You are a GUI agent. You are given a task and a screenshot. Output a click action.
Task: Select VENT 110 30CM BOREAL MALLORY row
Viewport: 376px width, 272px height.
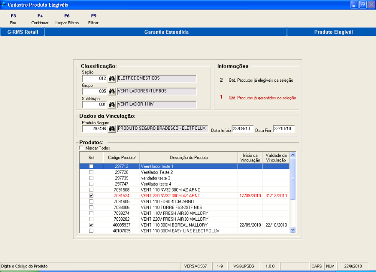click(x=184, y=225)
